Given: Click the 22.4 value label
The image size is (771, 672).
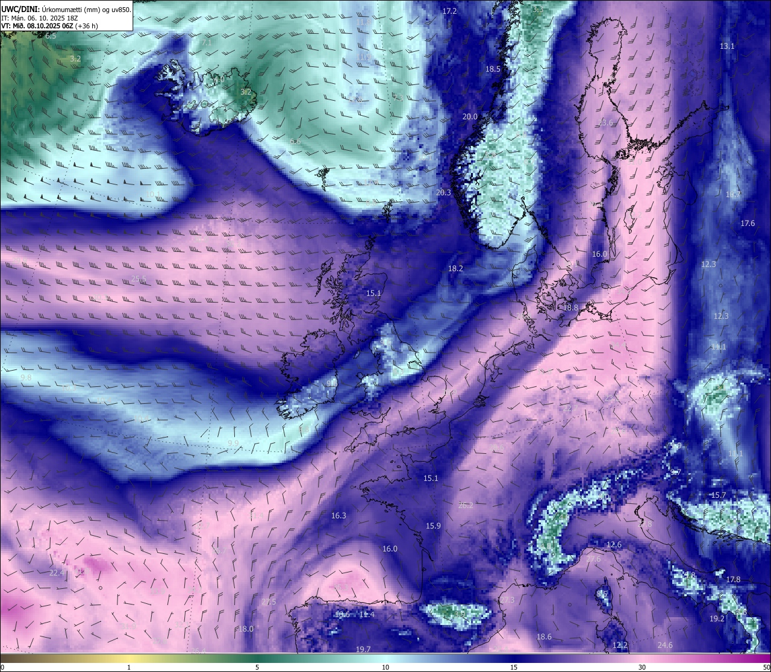Looking at the screenshot, I should [57, 573].
